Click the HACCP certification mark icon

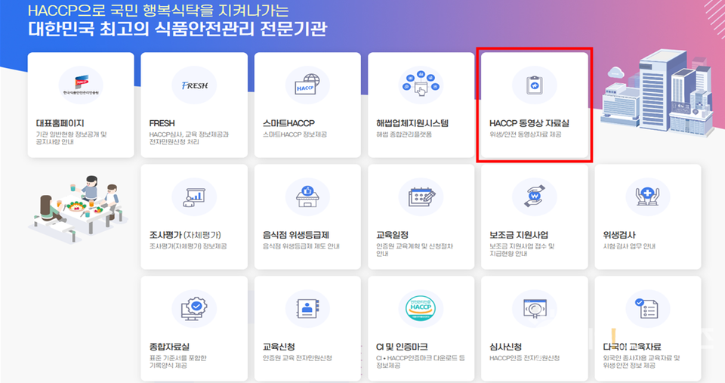[x=421, y=308]
